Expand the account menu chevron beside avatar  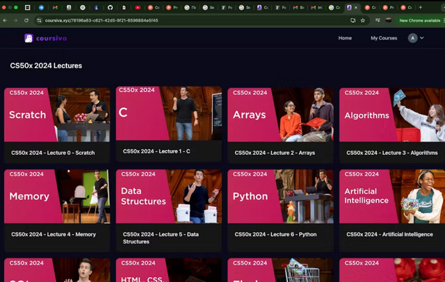(x=422, y=38)
